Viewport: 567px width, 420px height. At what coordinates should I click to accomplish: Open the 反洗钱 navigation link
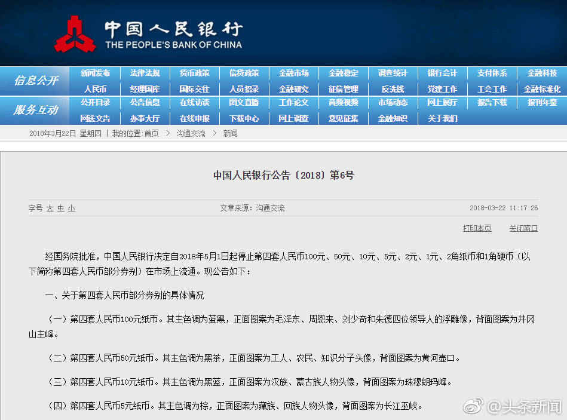pyautogui.click(x=393, y=89)
